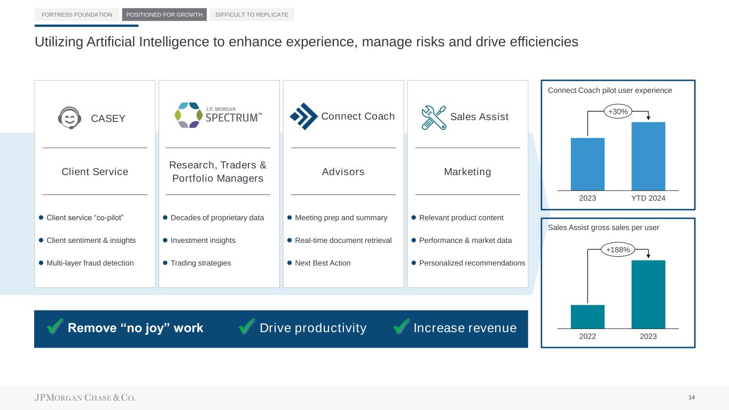Click the Advisors label
Image resolution: width=729 pixels, height=410 pixels.
[x=343, y=171]
